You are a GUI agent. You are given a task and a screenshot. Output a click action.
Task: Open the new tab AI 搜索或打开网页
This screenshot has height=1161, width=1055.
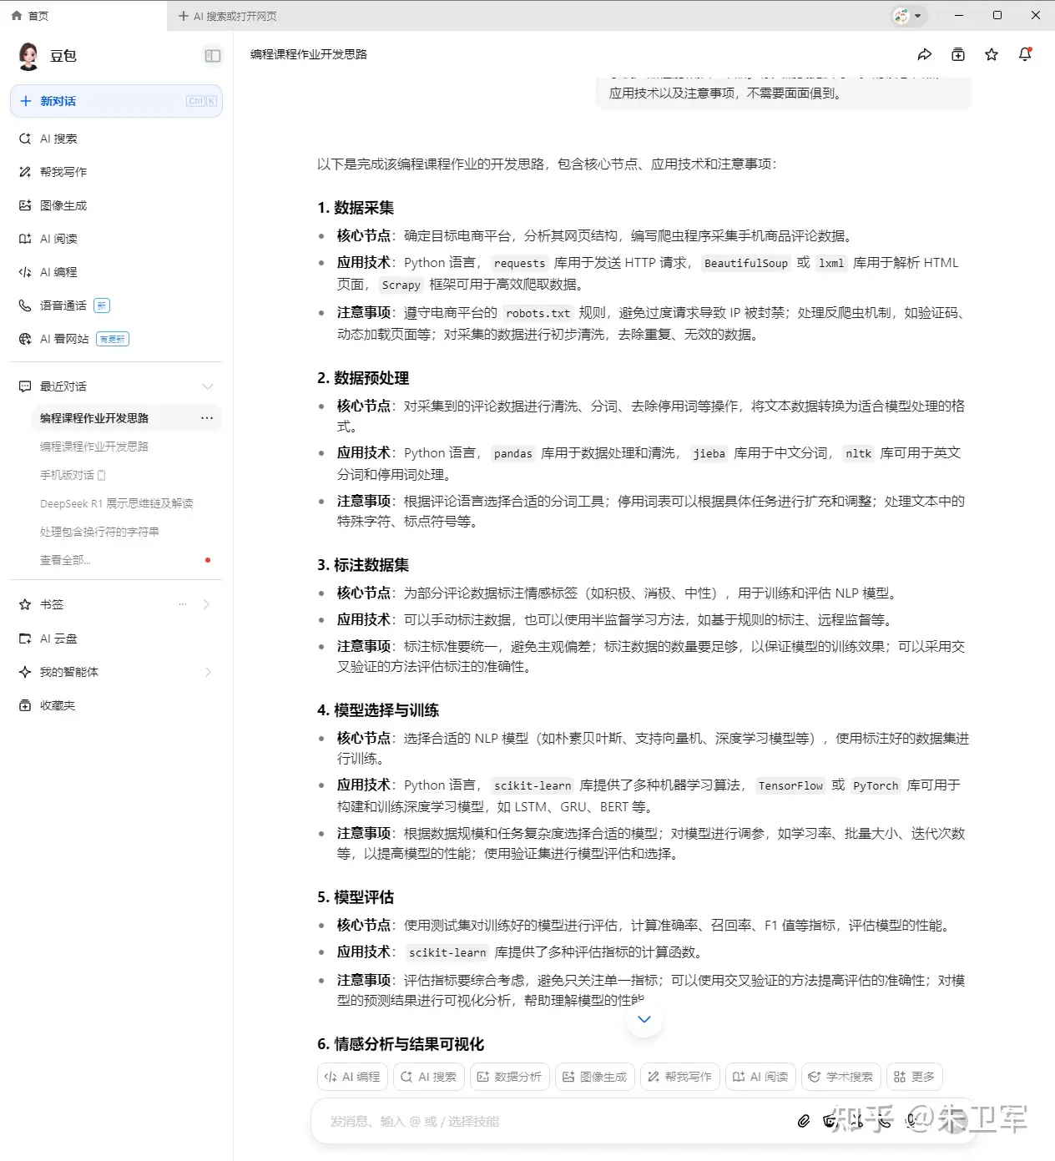click(227, 16)
